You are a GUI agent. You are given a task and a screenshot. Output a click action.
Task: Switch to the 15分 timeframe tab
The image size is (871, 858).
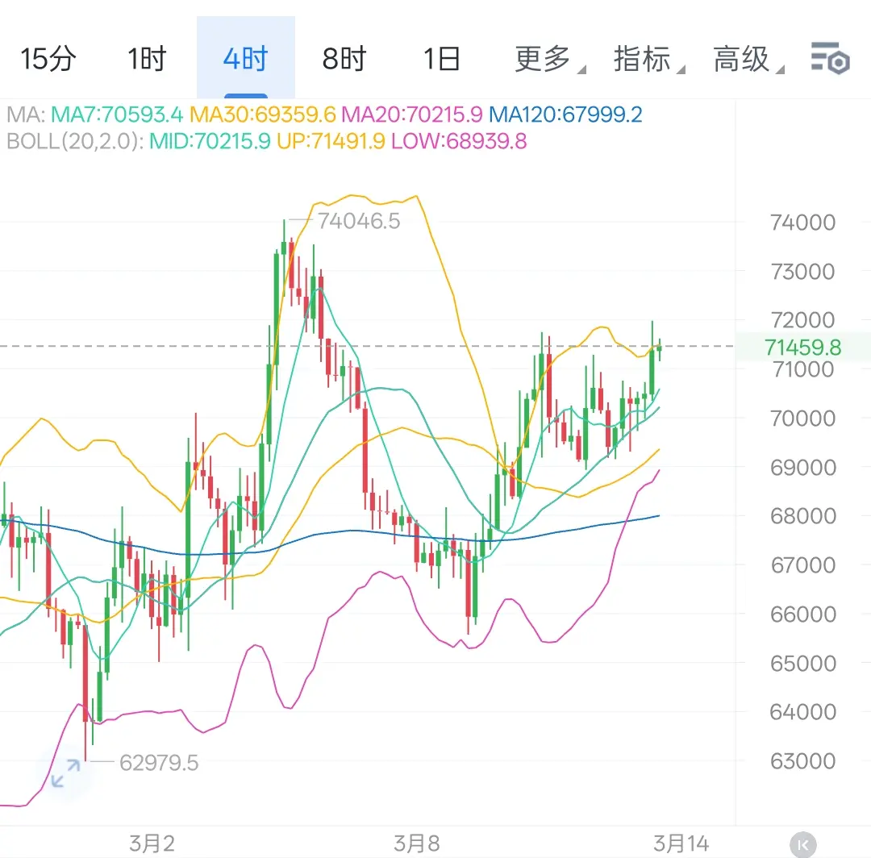48,59
